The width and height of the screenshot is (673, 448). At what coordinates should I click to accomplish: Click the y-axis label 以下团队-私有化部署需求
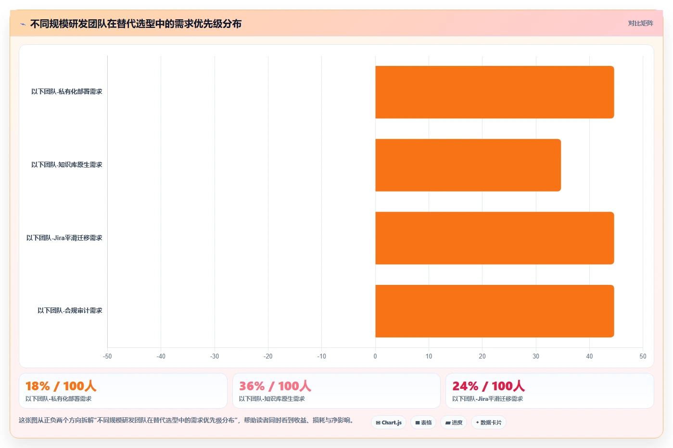click(x=67, y=91)
